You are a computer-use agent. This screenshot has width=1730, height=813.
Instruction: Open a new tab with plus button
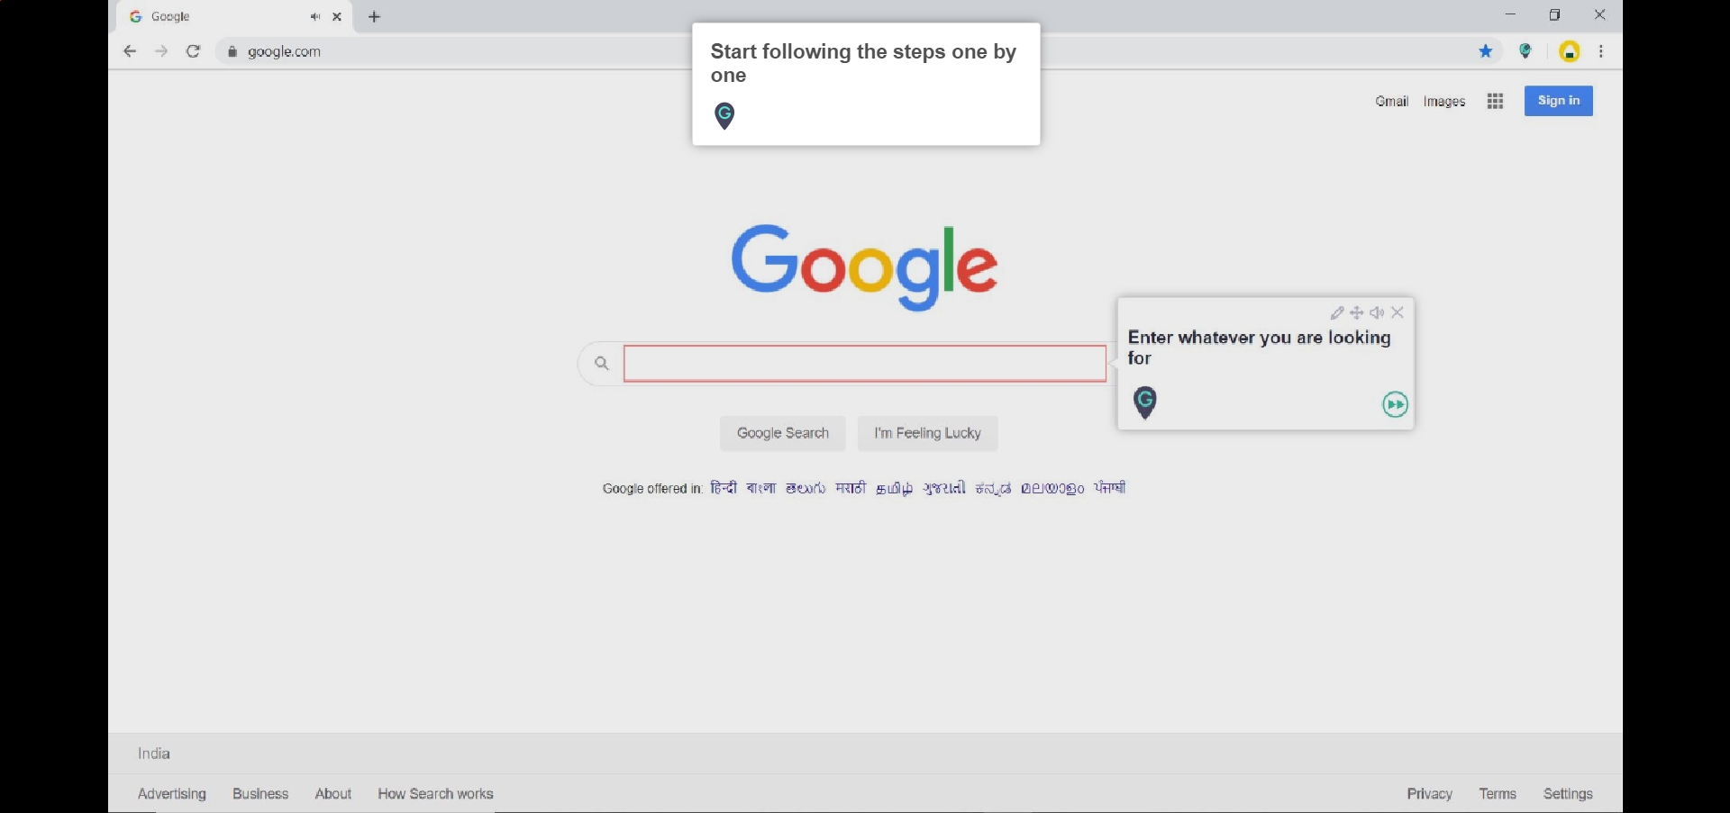pos(375,17)
